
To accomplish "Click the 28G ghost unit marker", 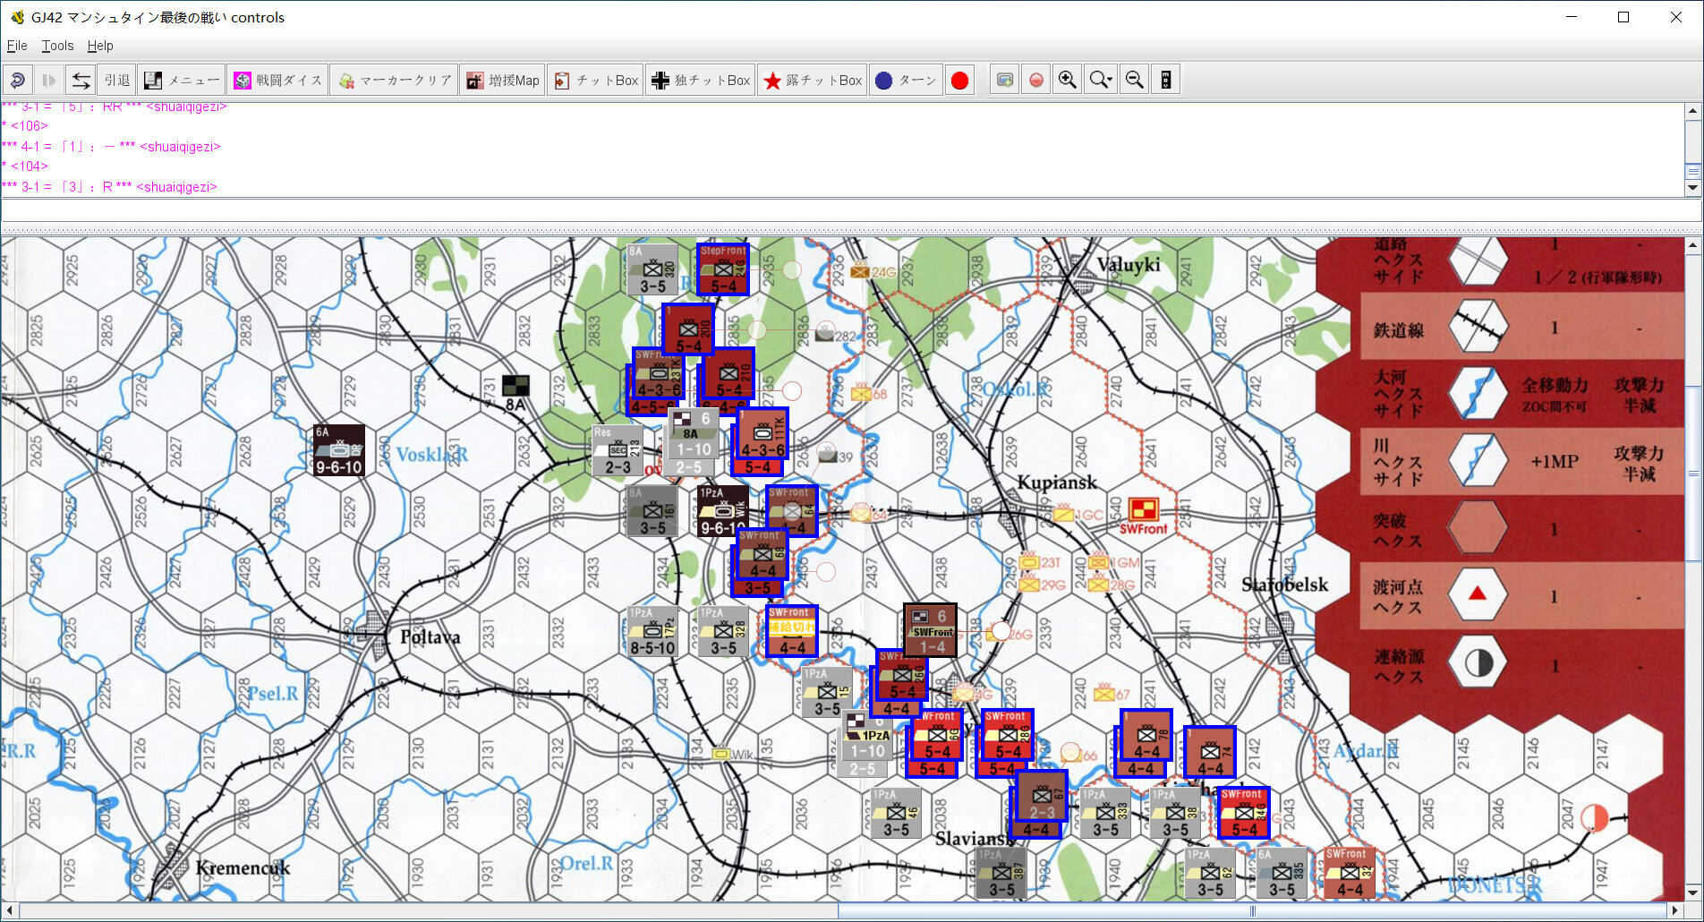I will coord(1112,585).
